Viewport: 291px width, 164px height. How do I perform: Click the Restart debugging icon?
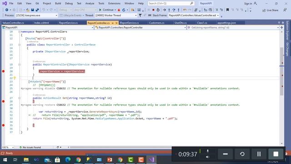pos(158,10)
